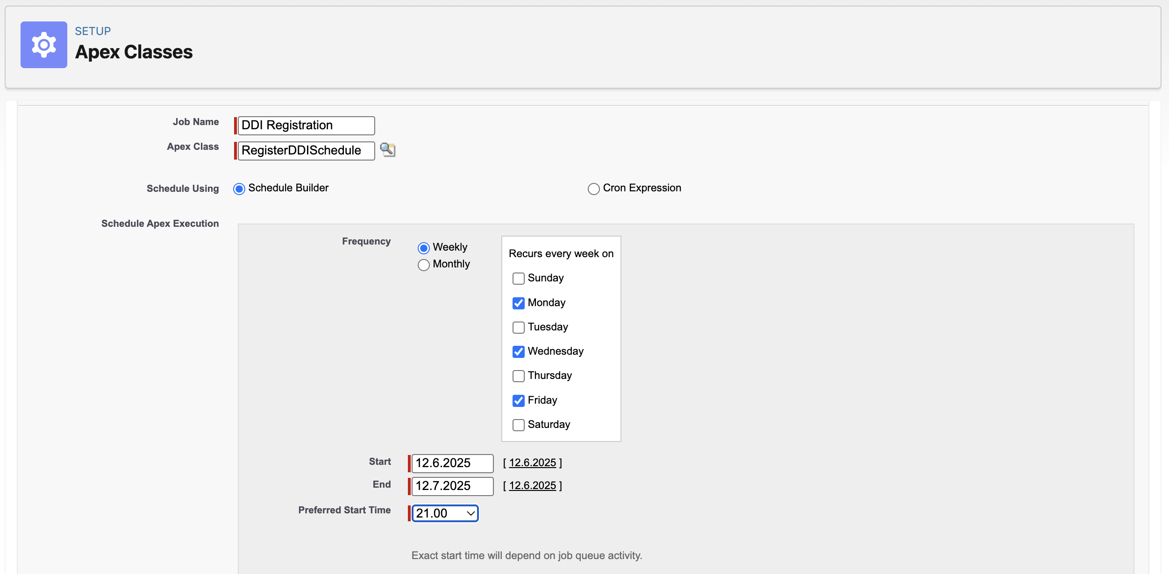The width and height of the screenshot is (1169, 574).
Task: Check the Saturday checkbox
Action: [518, 425]
